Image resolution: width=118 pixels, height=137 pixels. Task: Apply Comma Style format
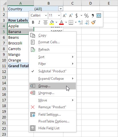click(x=93, y=16)
